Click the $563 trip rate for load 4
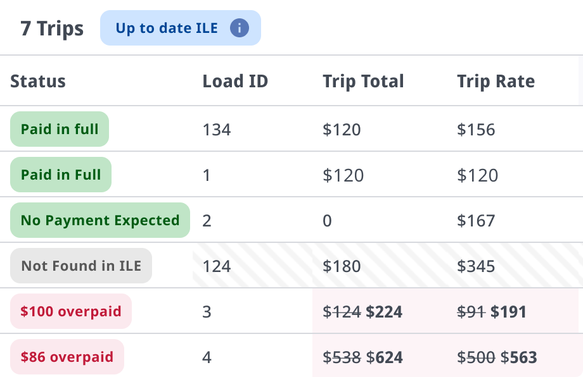This screenshot has width=583, height=377. (518, 357)
